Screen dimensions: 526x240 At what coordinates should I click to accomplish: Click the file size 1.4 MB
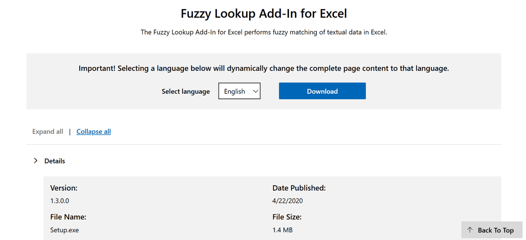point(282,230)
